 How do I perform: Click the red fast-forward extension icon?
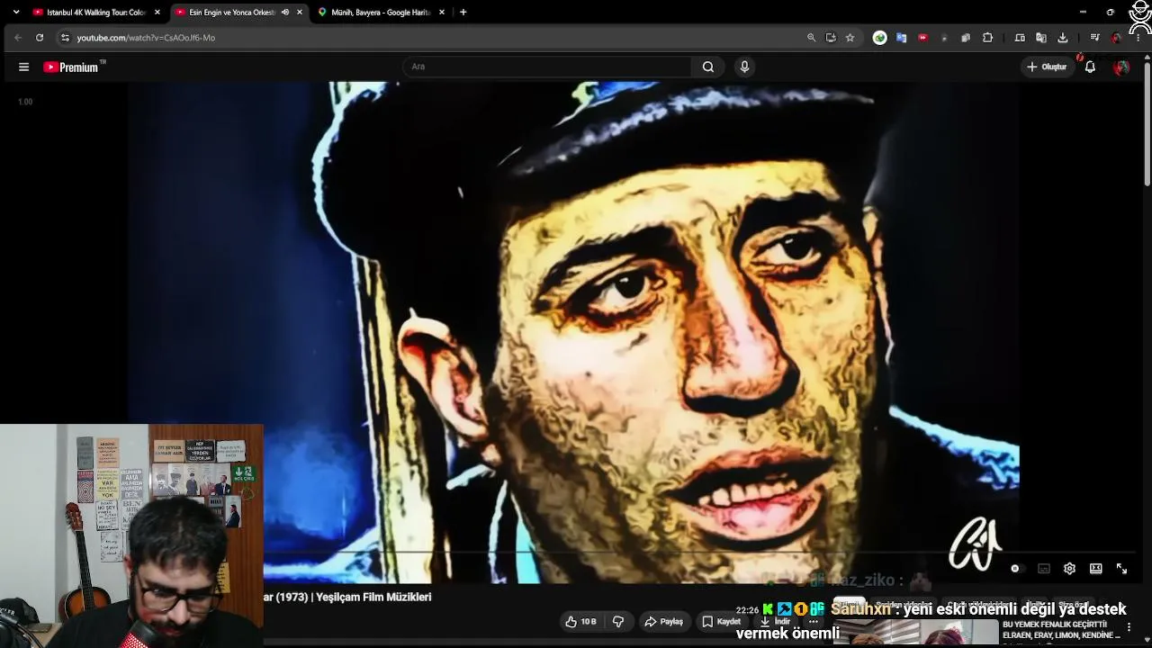tap(922, 38)
